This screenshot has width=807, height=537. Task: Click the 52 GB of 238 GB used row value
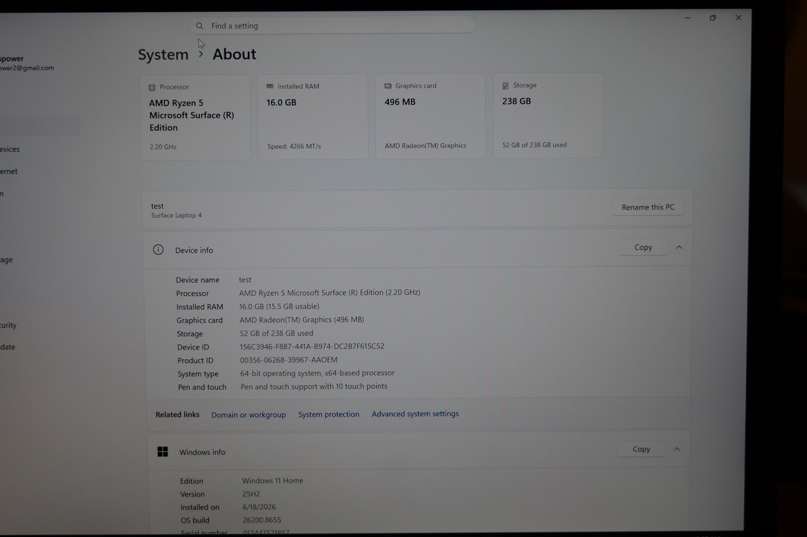click(276, 333)
